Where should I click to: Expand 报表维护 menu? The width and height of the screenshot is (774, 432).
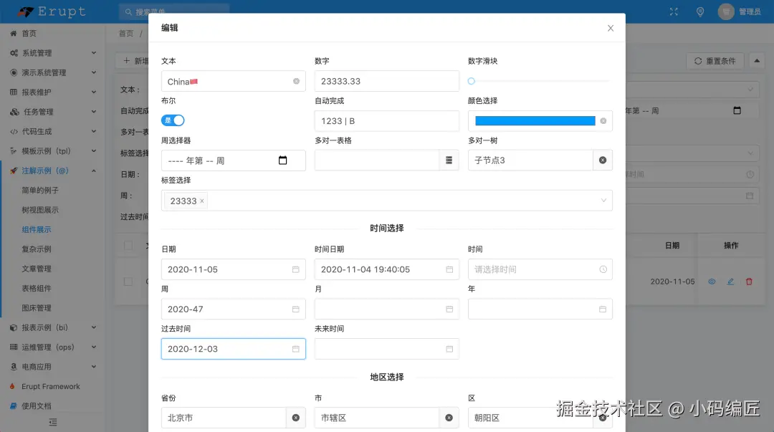coord(53,92)
